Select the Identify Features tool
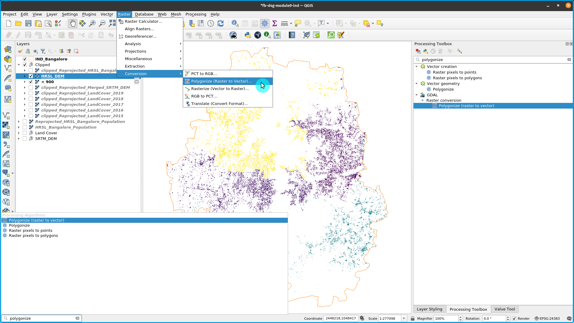The height and width of the screenshot is (323, 574). click(235, 23)
